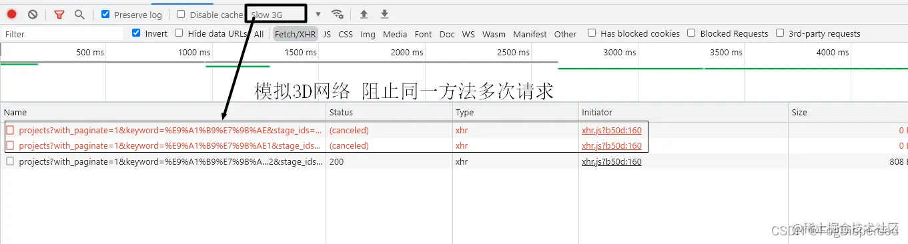908x244 pixels.
Task: Enable Blocked Requests checkbox
Action: click(x=692, y=33)
